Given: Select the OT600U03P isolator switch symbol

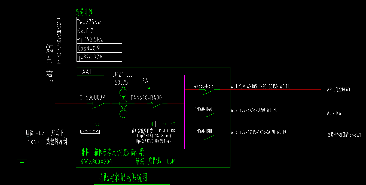Looking at the screenshot, I should click(98, 106).
